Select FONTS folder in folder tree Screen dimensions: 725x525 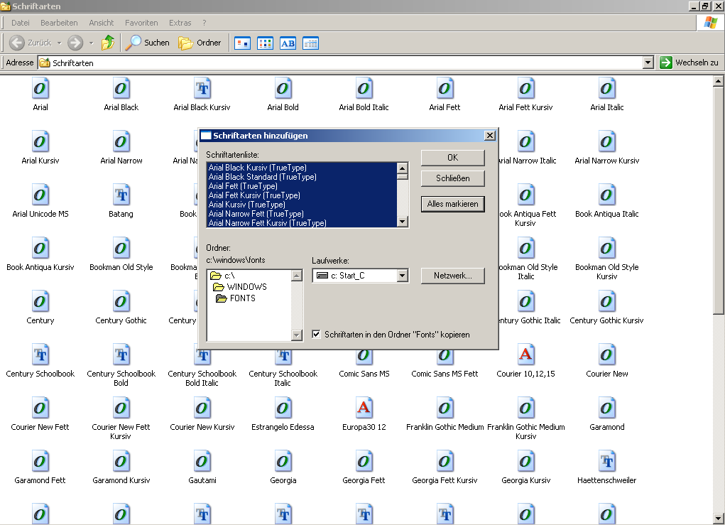[x=236, y=298]
